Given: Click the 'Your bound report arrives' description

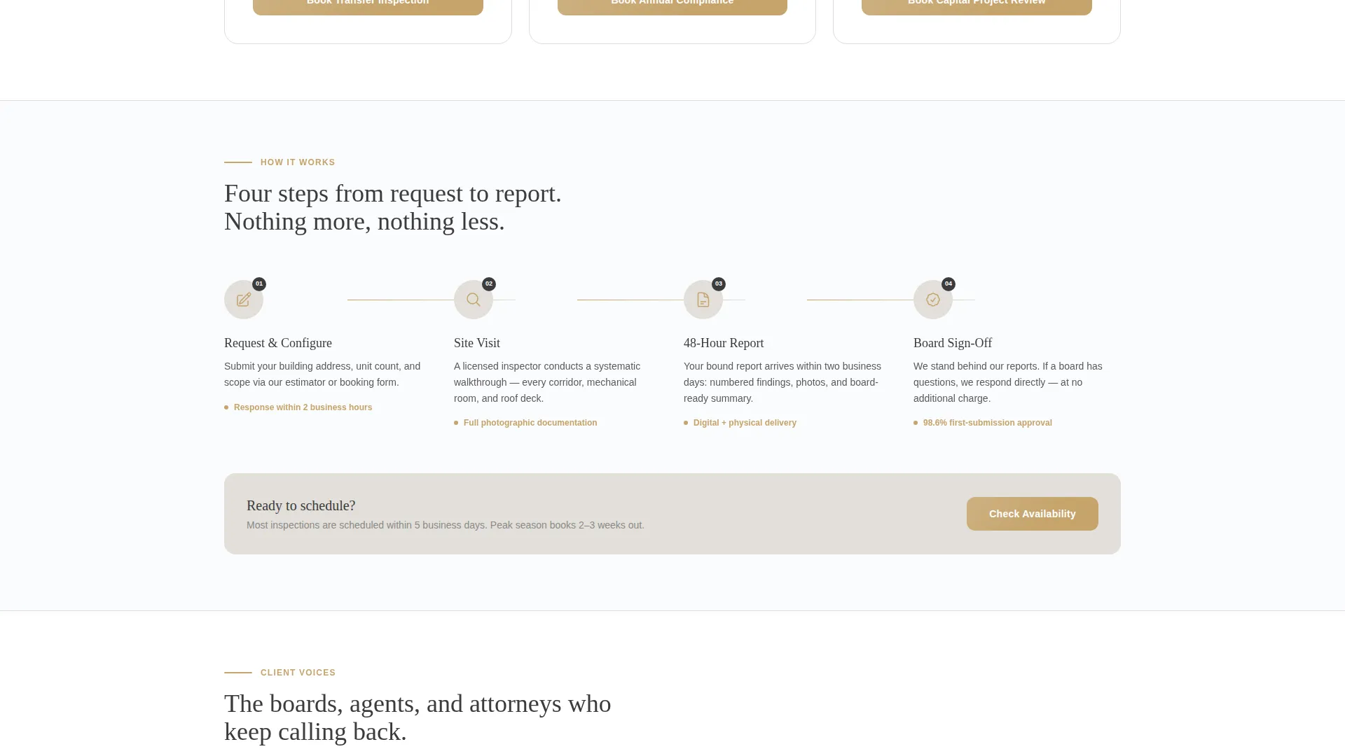Looking at the screenshot, I should [x=782, y=382].
